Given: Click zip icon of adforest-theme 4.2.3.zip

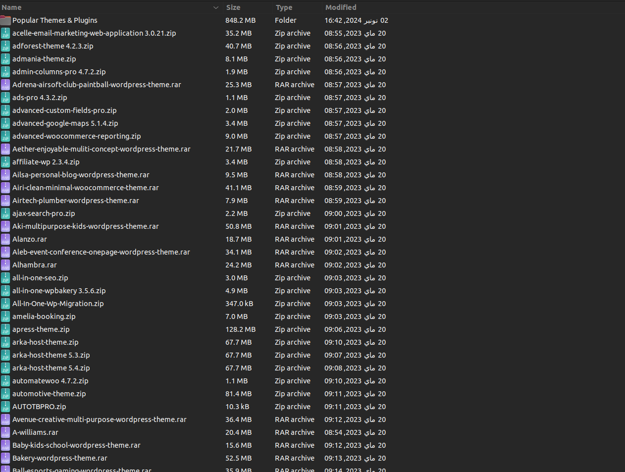Looking at the screenshot, I should pos(5,46).
